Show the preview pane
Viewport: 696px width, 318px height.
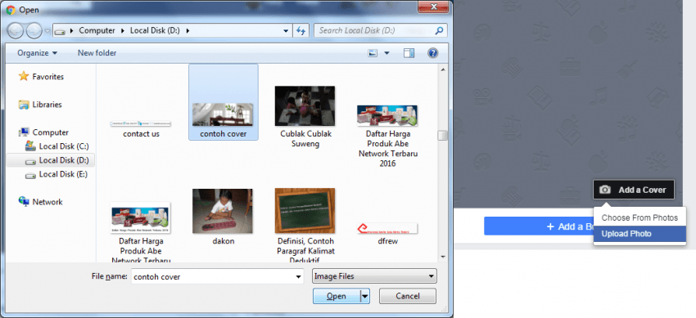point(409,53)
